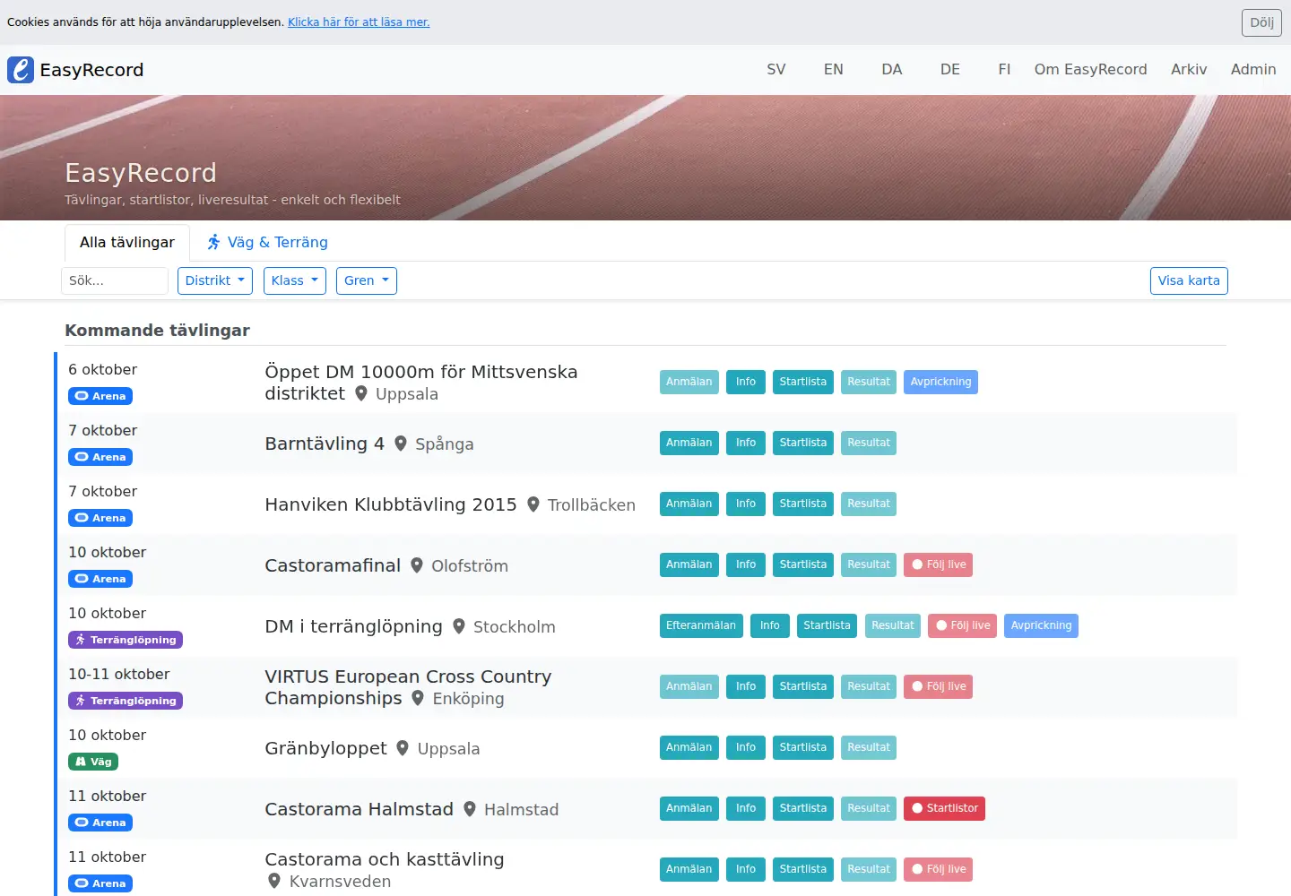
Task: Click the pin icon beside Uppsala in Gränbyloppet row
Action: 403,748
